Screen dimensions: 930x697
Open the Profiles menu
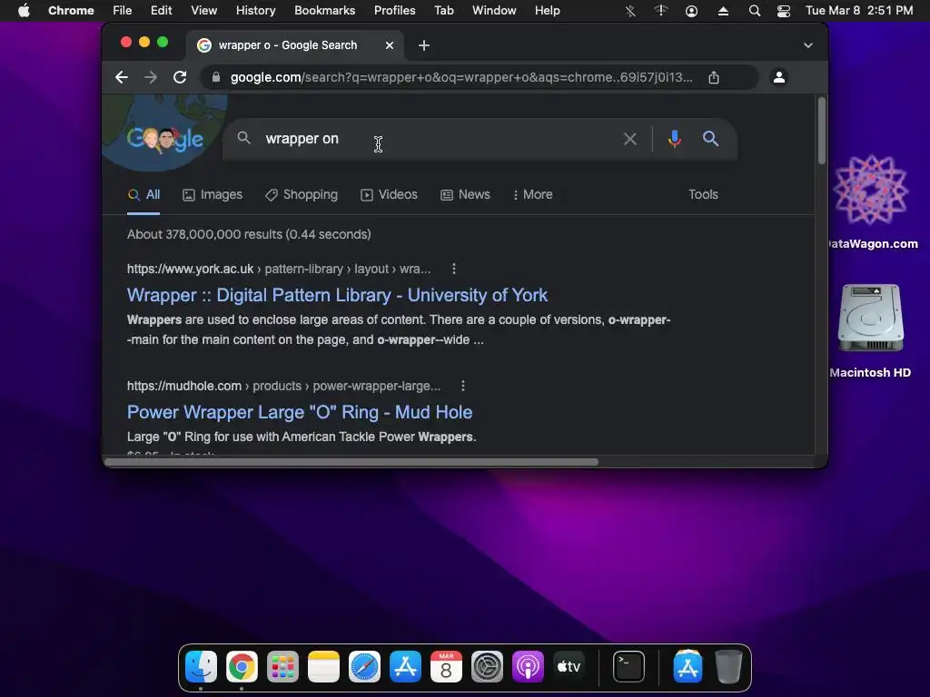[x=394, y=11]
